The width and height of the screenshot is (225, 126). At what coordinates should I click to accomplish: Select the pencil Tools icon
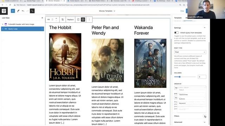click(x=18, y=11)
